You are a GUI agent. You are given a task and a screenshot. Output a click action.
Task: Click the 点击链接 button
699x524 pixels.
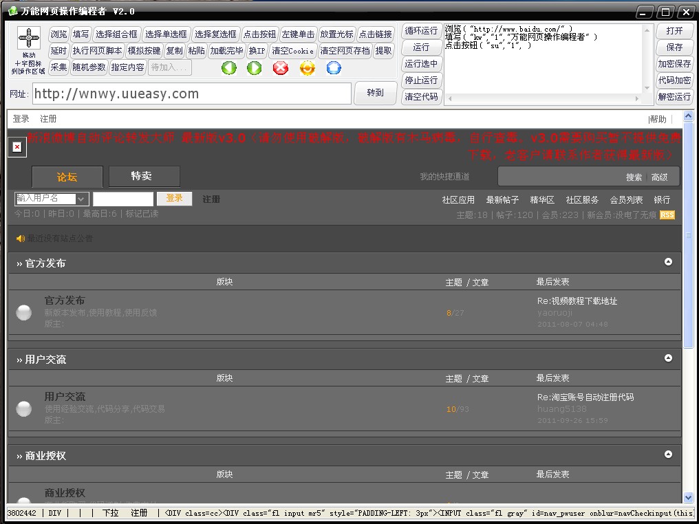click(376, 34)
